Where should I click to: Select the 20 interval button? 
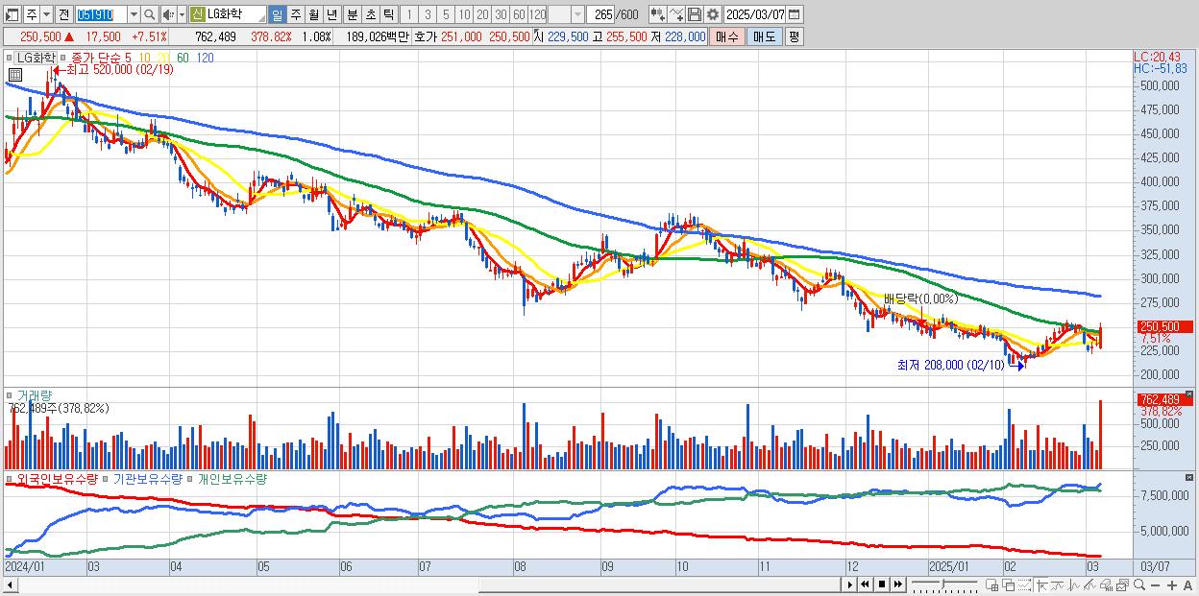482,14
